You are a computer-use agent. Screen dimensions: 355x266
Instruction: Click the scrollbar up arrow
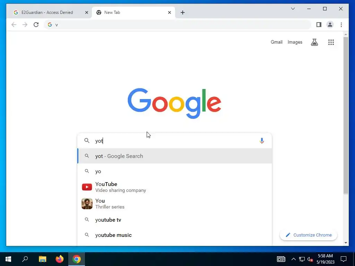(346, 35)
